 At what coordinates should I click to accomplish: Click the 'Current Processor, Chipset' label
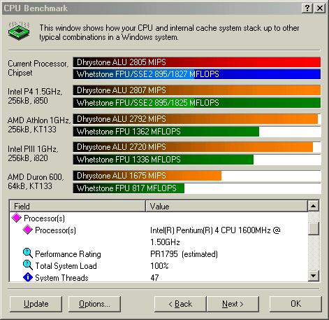click(x=38, y=68)
